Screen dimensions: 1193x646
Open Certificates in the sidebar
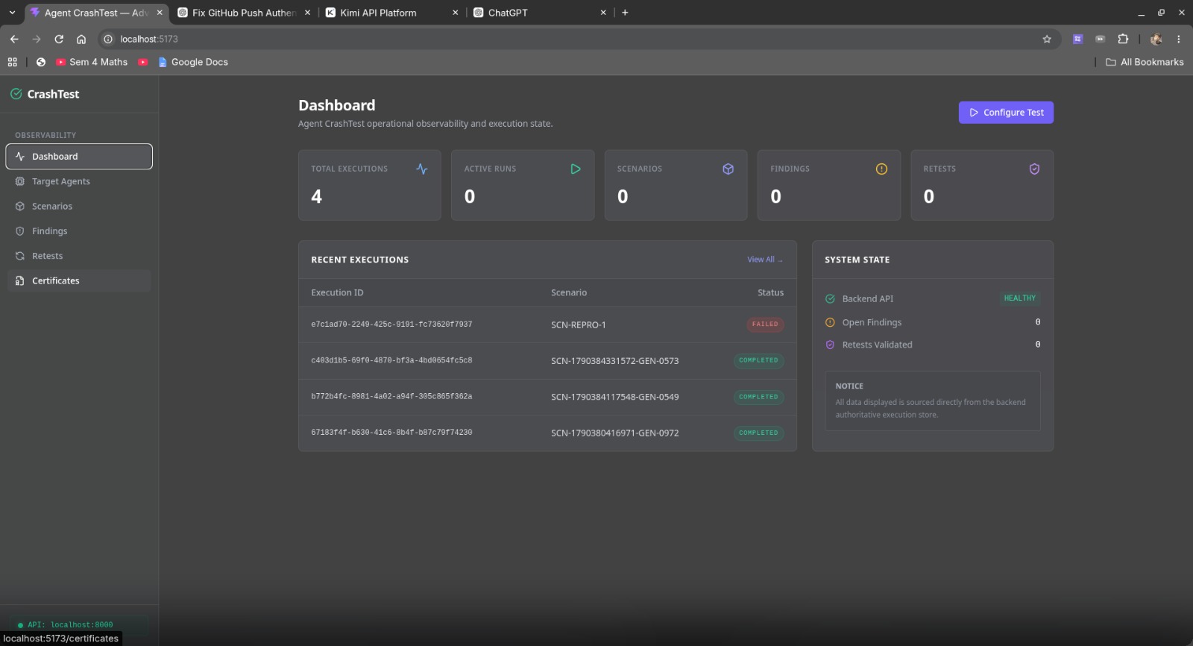tap(79, 280)
